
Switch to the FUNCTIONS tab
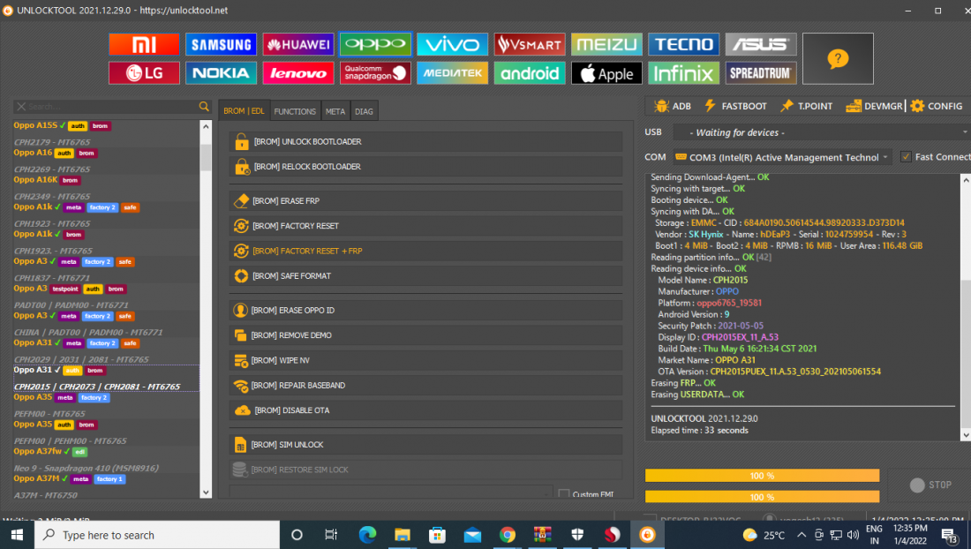[295, 111]
